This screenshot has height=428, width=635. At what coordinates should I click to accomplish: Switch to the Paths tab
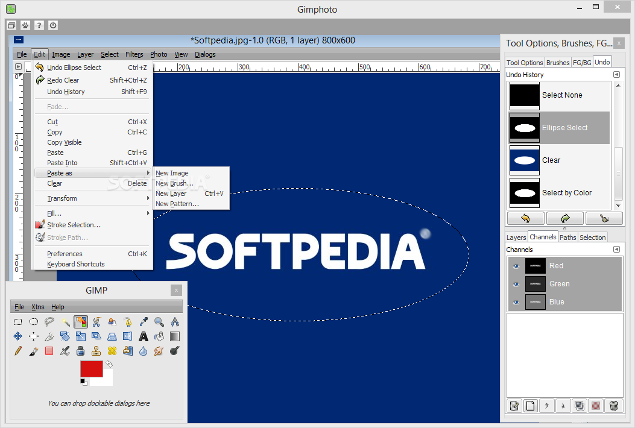click(568, 238)
